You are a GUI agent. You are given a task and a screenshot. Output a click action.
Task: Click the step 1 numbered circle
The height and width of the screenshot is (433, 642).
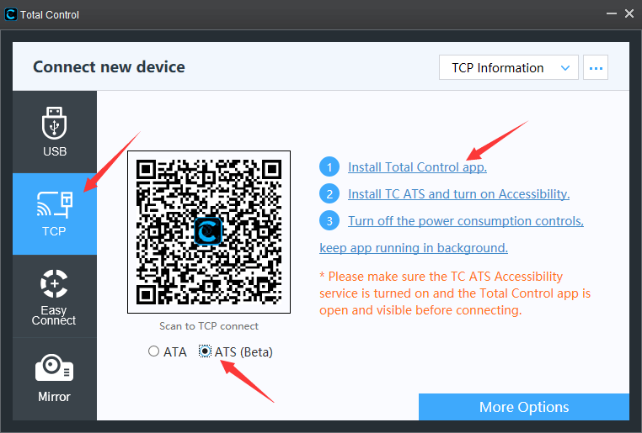pos(329,167)
